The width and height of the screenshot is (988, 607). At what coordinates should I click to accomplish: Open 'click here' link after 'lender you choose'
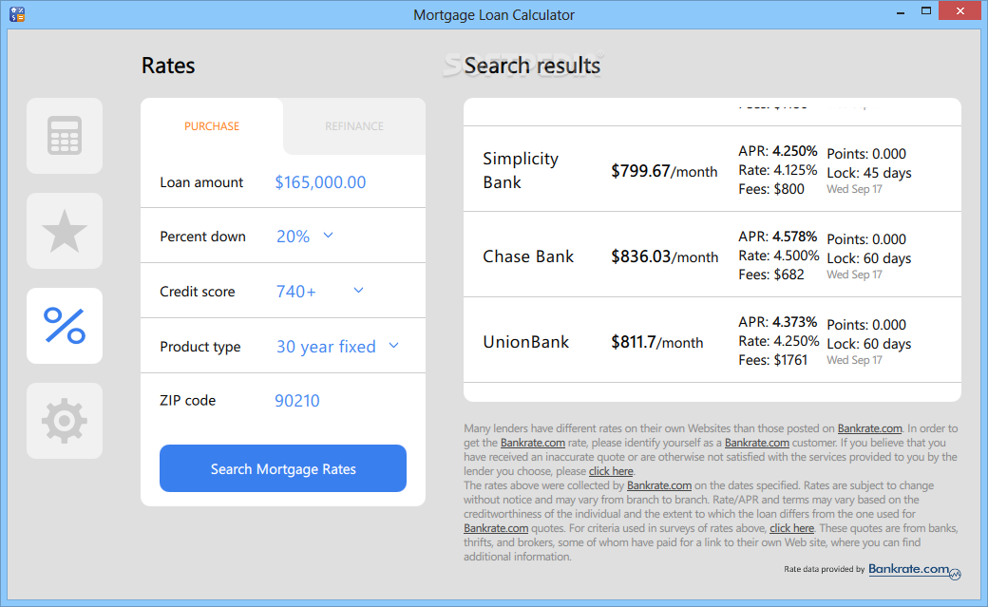coord(611,471)
